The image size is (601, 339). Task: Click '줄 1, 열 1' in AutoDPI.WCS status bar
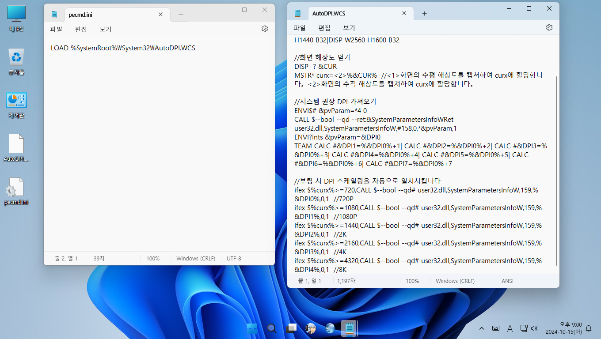[310, 281]
